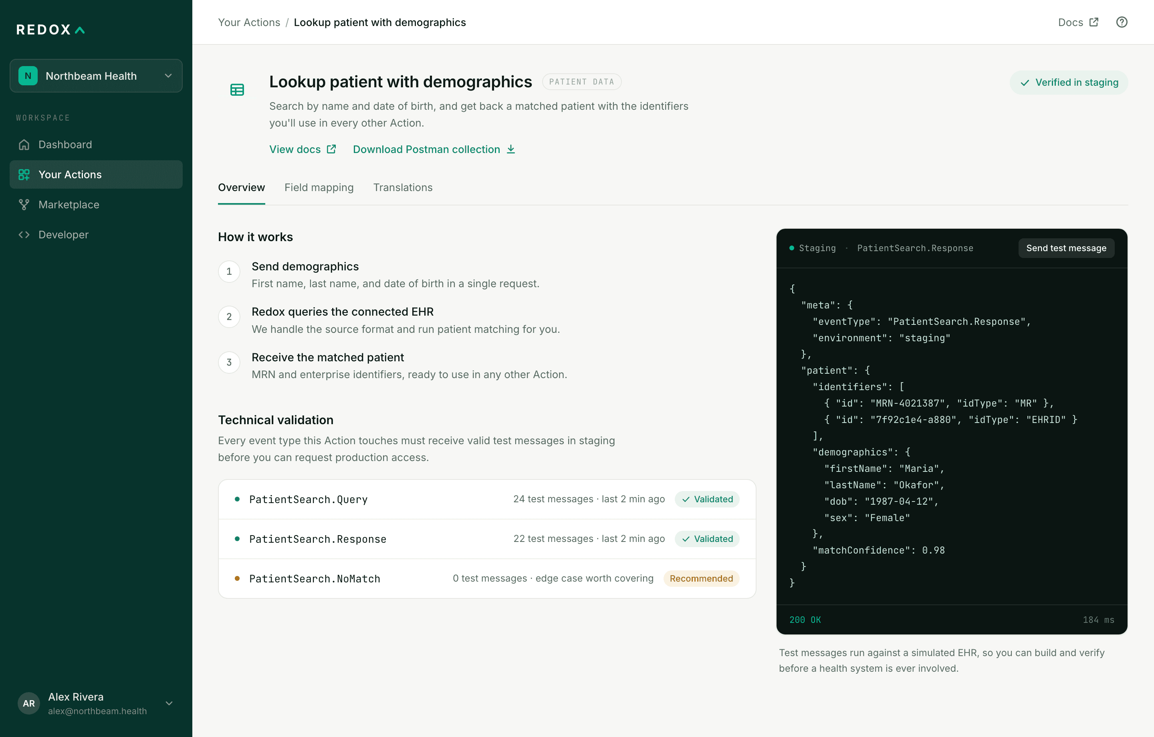Click the 184 ms response time
This screenshot has width=1154, height=737.
(1098, 620)
